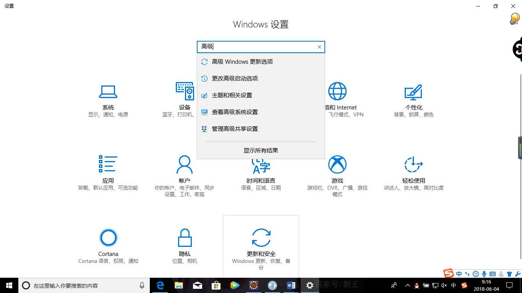Click Sogou toolbar skin shirt icon
522x293 pixels.
point(509,274)
